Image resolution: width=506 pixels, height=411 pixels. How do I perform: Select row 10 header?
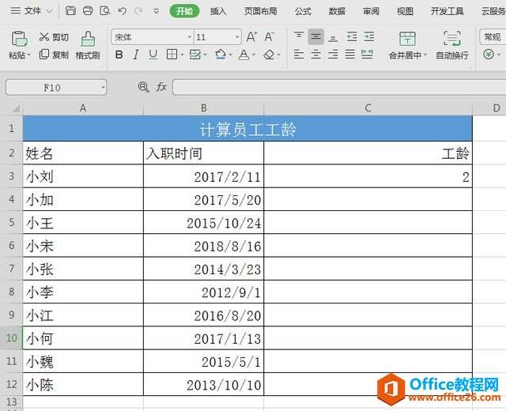11,337
